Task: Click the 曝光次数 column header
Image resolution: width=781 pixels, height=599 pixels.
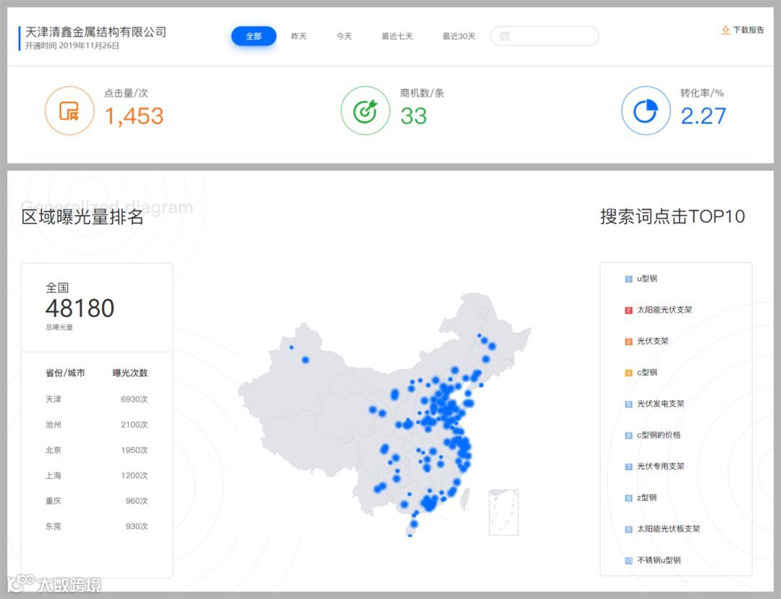Action: pyautogui.click(x=130, y=373)
